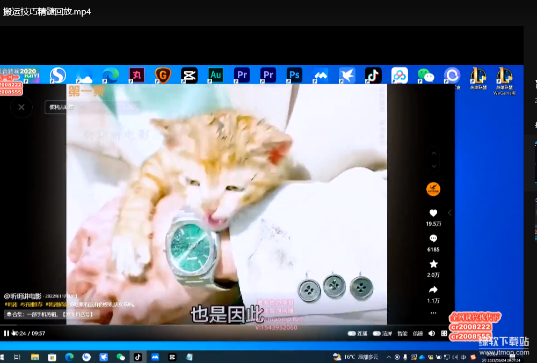Share the video using the arrow icon

click(x=433, y=290)
